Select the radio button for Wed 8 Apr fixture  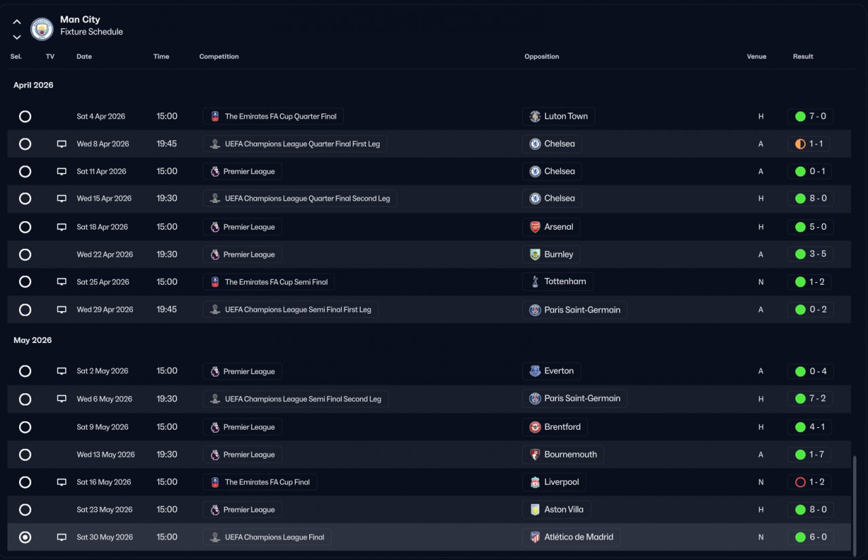coord(25,144)
